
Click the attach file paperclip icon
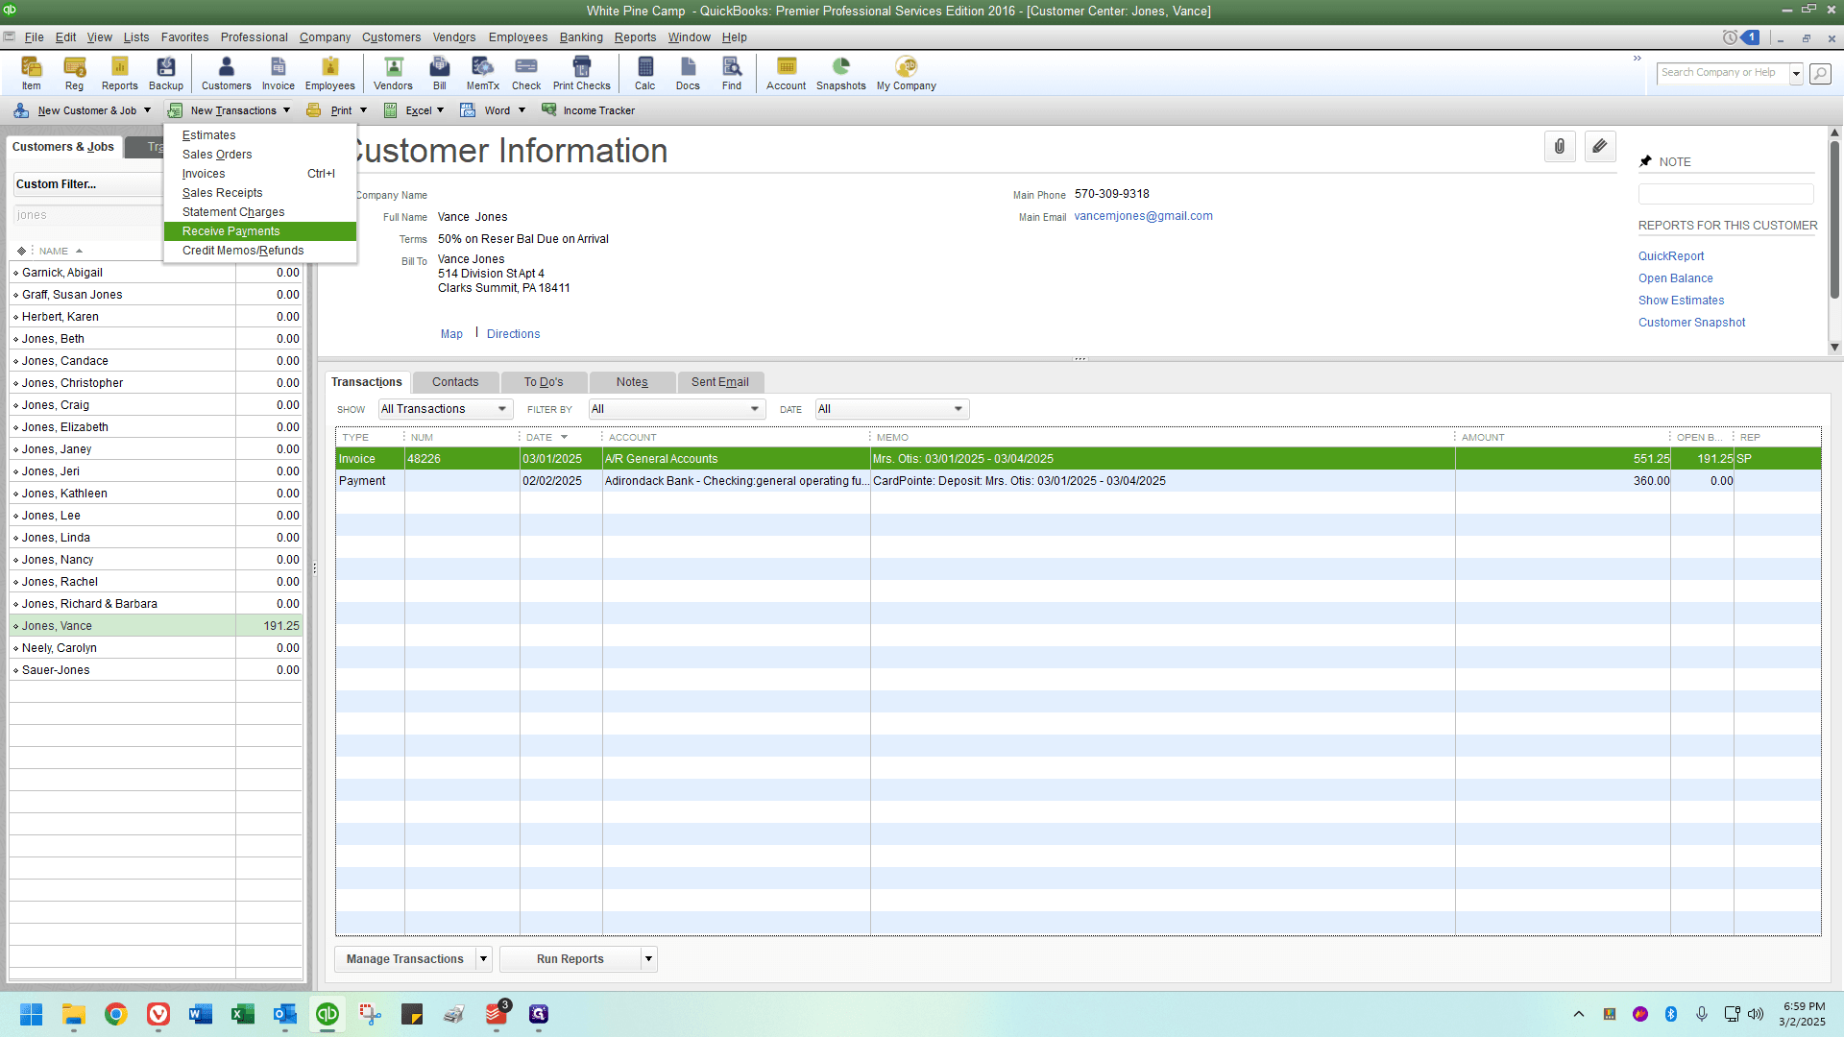(x=1560, y=147)
